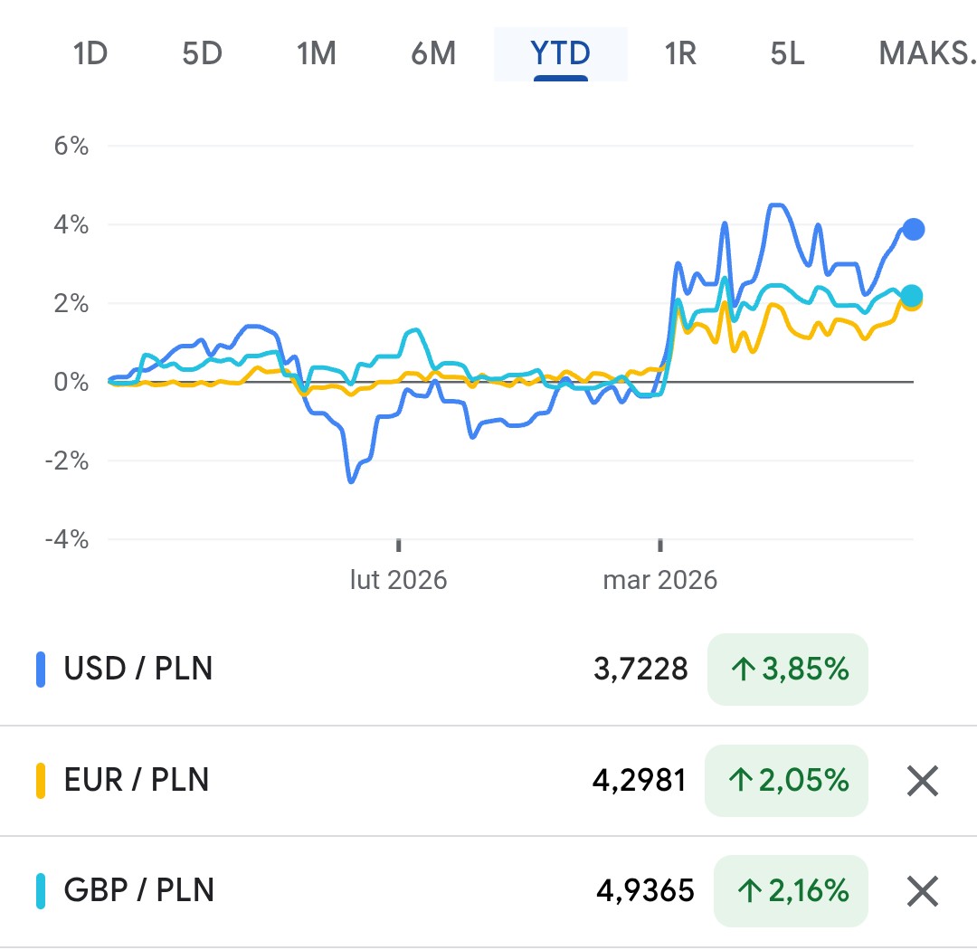Open the EUR / PLN currency pair
This screenshot has height=950, width=977.
pyautogui.click(x=137, y=780)
